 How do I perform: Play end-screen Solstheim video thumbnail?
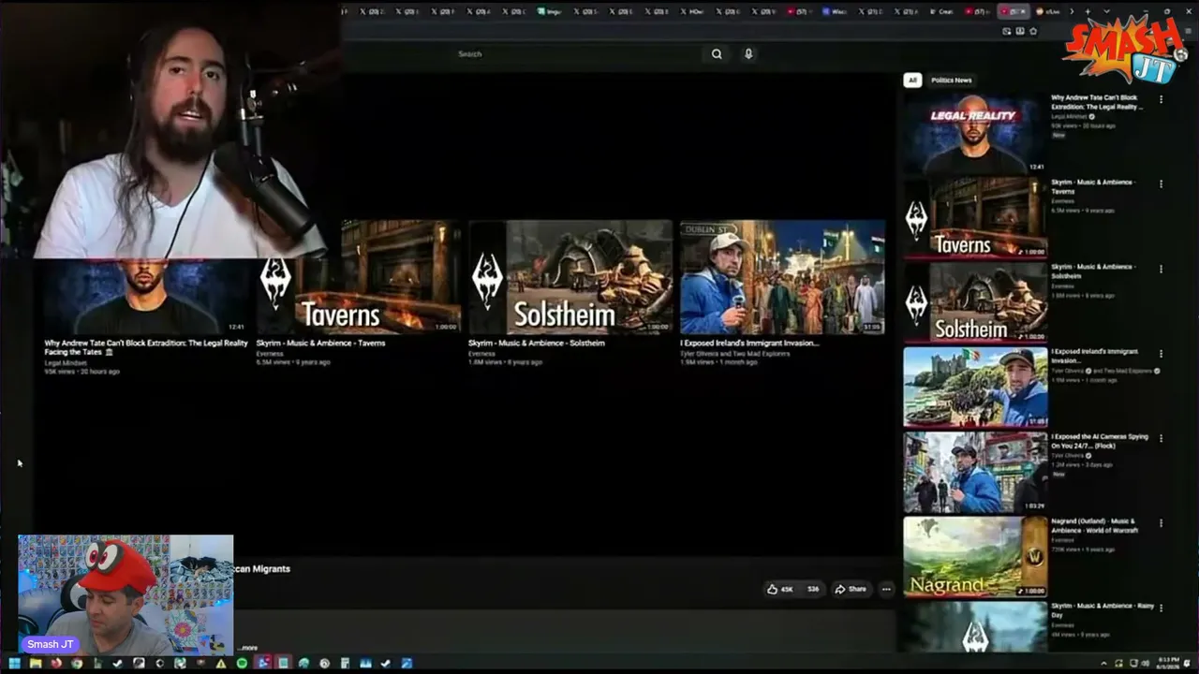[x=570, y=277]
